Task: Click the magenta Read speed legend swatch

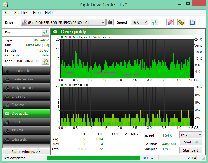Action: click(x=70, y=37)
